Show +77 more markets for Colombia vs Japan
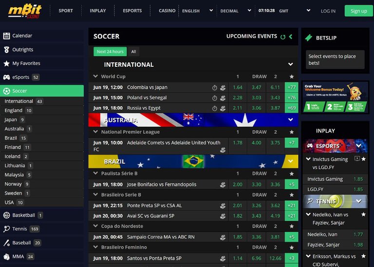This screenshot has width=374, height=267. point(292,87)
